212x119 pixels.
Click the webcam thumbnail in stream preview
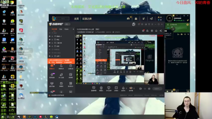pyautogui.click(x=154, y=79)
